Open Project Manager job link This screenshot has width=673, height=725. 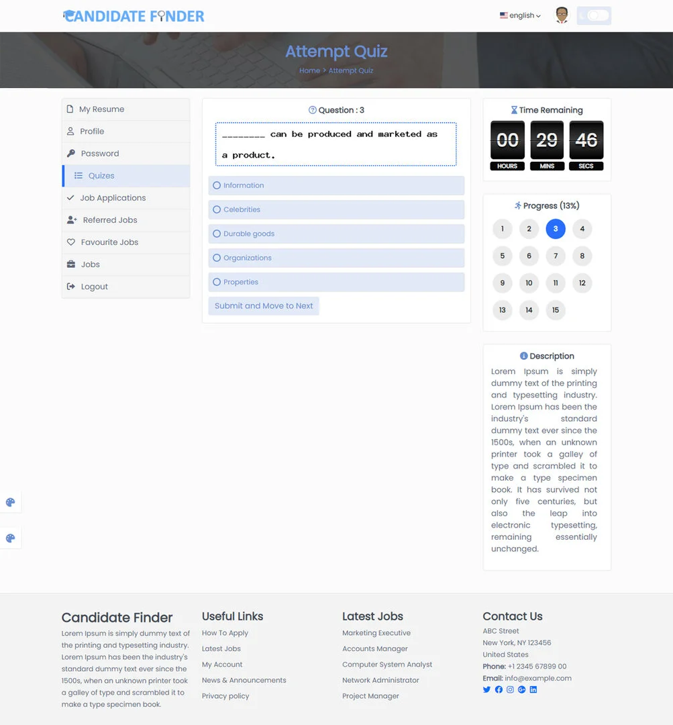coord(370,696)
